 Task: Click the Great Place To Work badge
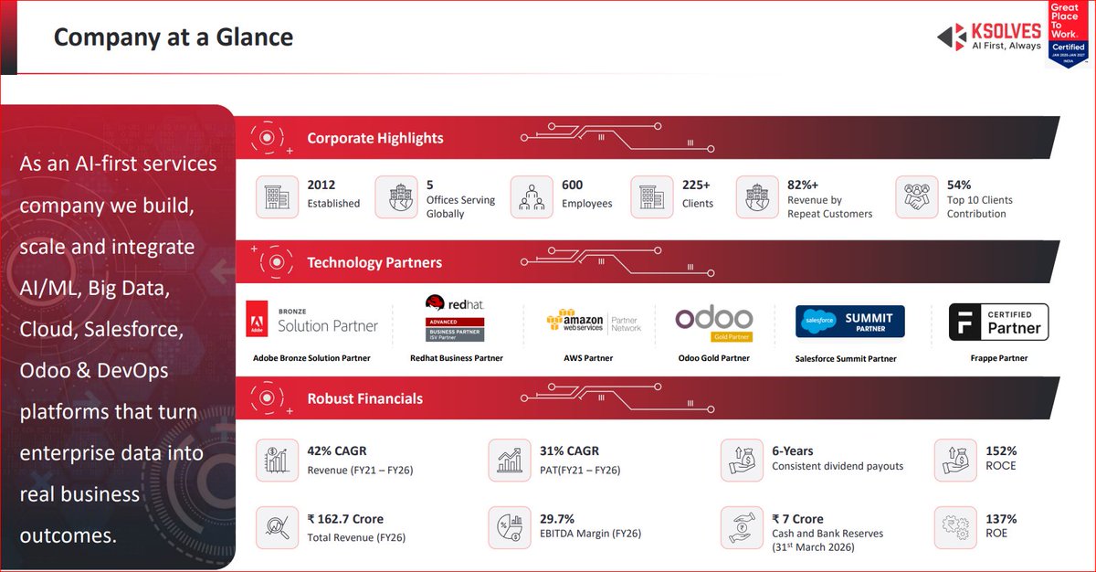tap(1068, 35)
